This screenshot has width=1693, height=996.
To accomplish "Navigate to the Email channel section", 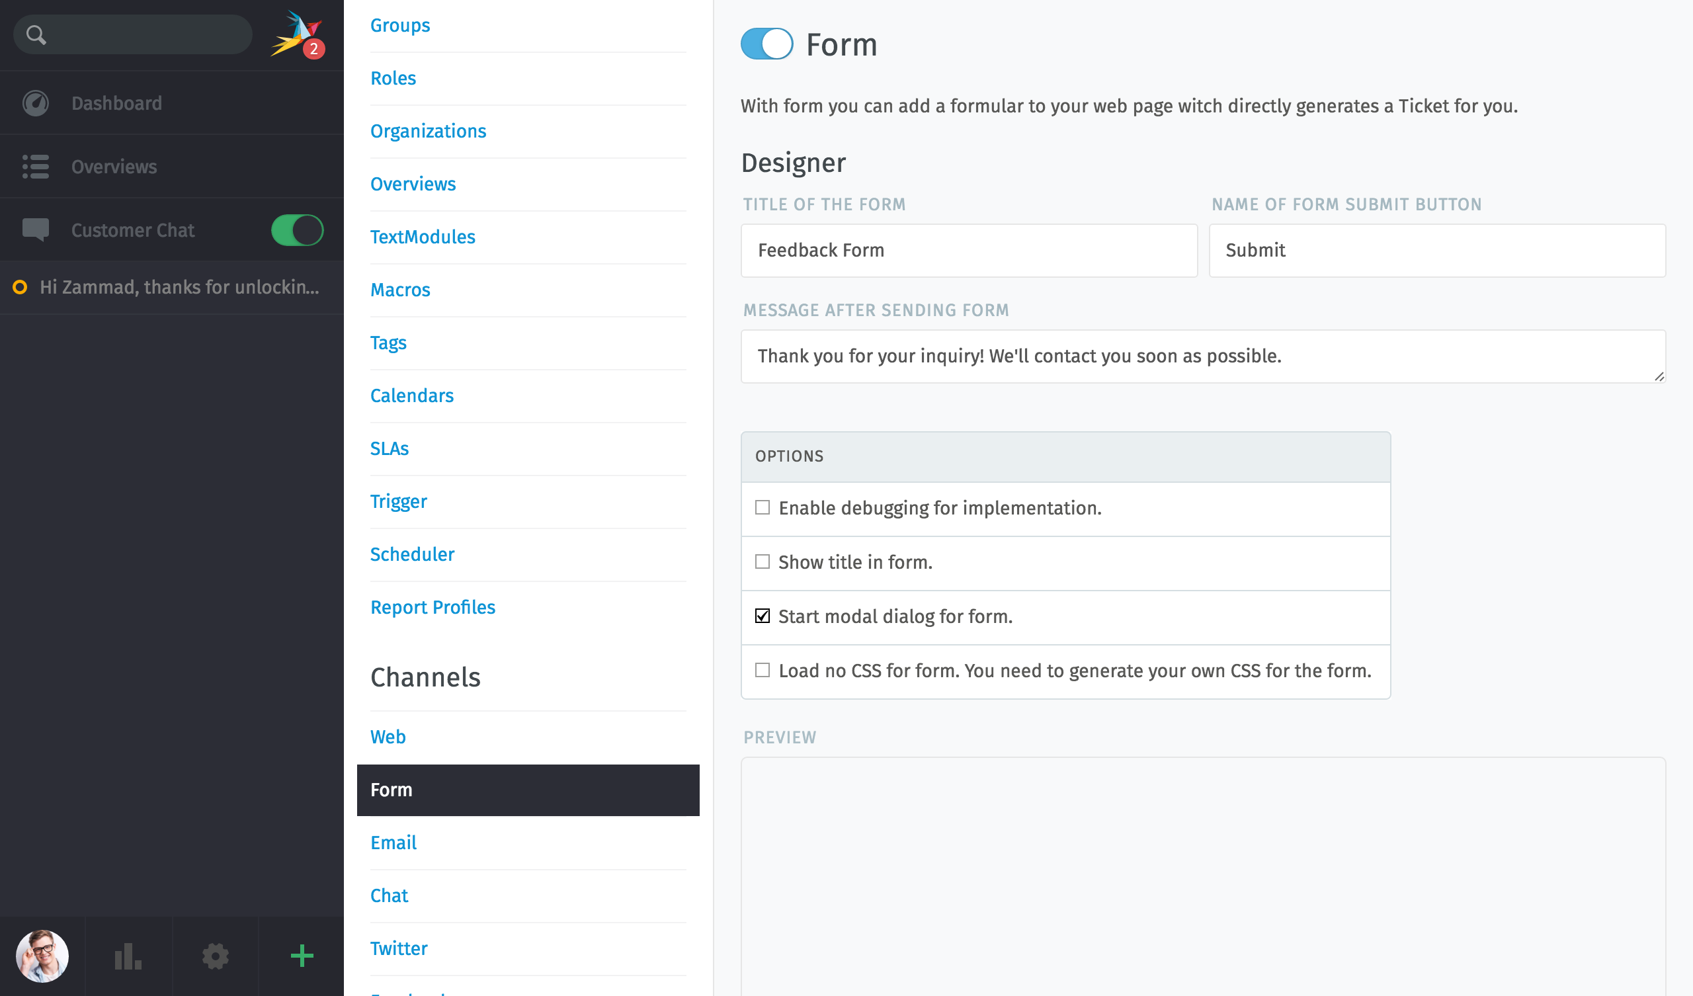I will pos(393,843).
